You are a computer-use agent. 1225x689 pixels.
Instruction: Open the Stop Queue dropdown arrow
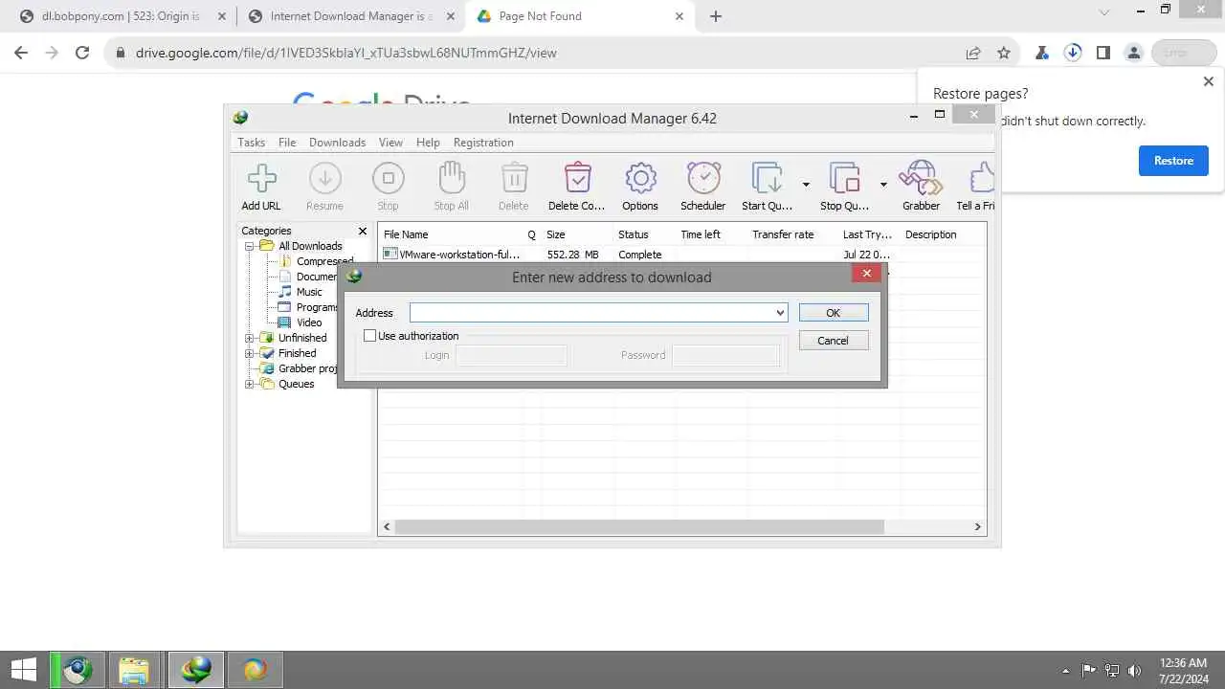(x=883, y=184)
